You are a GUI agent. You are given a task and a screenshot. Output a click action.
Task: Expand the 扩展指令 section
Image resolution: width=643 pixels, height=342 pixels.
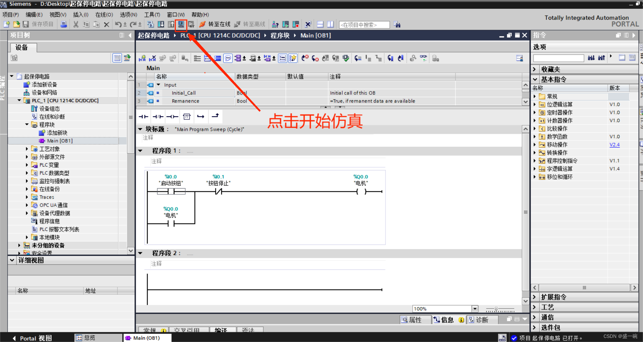pyautogui.click(x=535, y=297)
